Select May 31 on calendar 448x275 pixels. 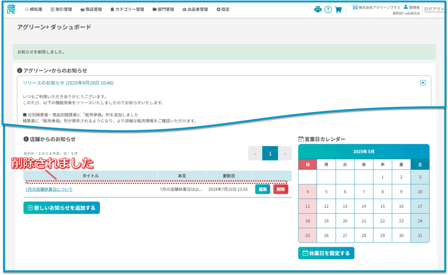(420, 236)
